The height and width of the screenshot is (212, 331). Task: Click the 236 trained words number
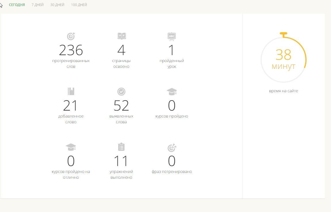pyautogui.click(x=71, y=50)
